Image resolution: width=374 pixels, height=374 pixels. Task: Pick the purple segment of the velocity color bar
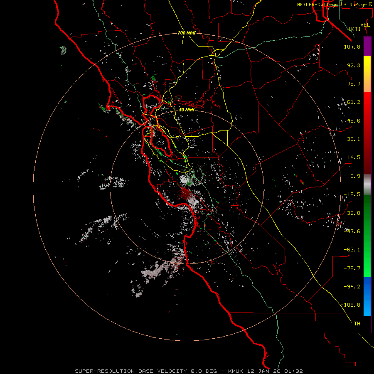[x=367, y=46]
